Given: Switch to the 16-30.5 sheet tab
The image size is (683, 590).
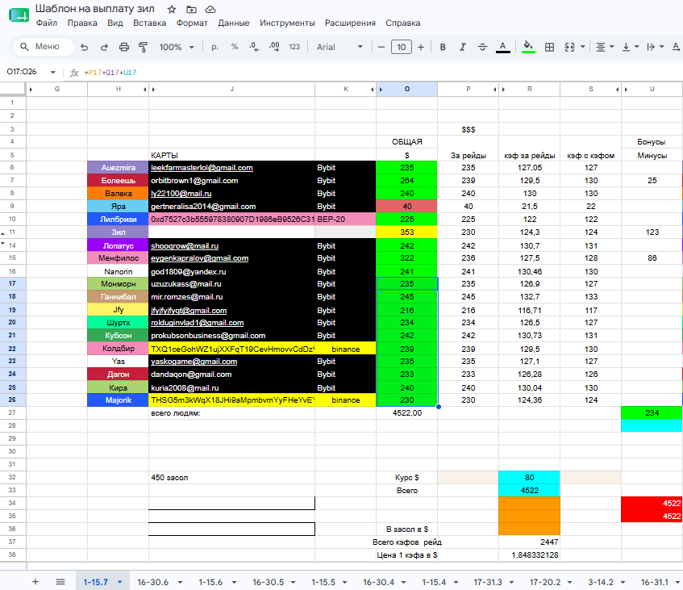Looking at the screenshot, I should coord(268,582).
